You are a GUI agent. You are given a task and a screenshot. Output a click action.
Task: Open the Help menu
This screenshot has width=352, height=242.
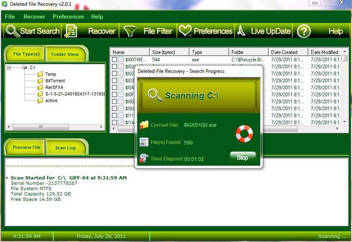click(x=97, y=17)
